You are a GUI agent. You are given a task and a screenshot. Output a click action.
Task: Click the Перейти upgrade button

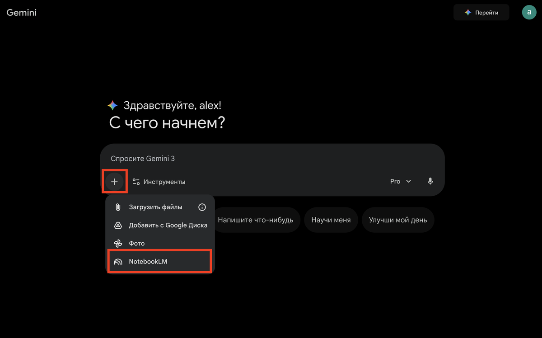pos(481,12)
